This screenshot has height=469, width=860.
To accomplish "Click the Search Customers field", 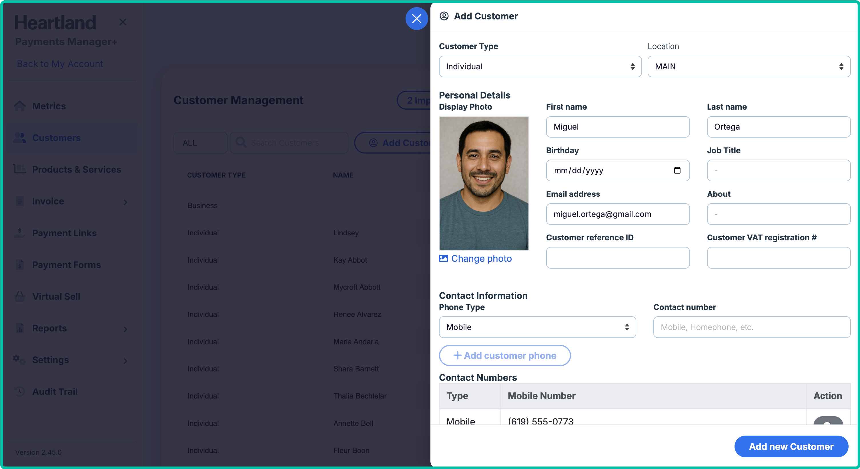I will click(289, 143).
